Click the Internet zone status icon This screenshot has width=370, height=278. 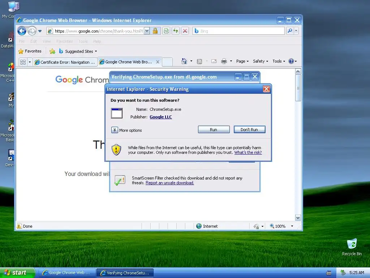point(199,226)
